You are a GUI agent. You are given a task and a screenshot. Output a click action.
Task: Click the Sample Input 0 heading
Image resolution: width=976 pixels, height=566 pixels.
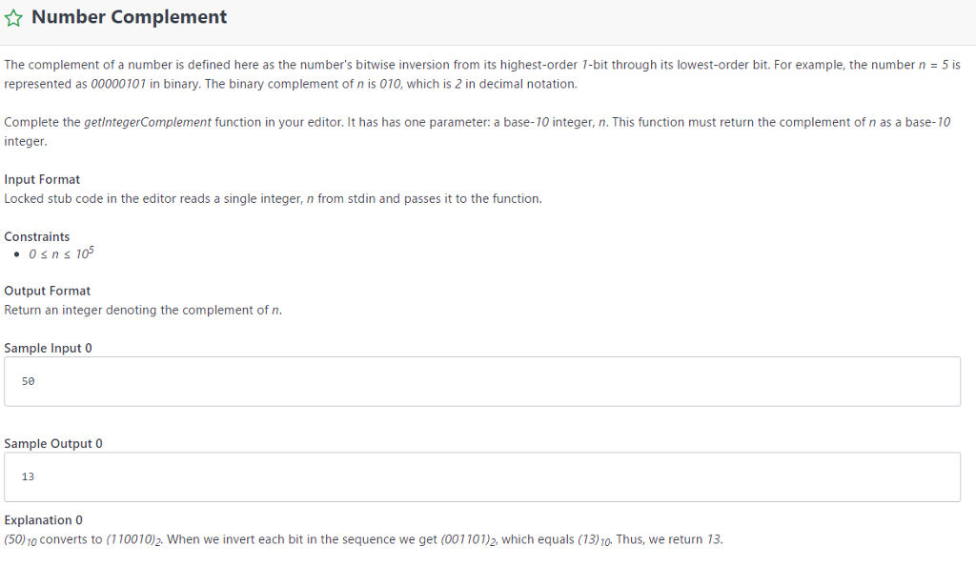pos(49,348)
